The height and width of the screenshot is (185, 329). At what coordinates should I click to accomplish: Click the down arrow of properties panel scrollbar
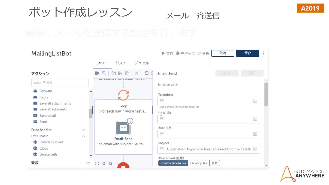[266, 166]
